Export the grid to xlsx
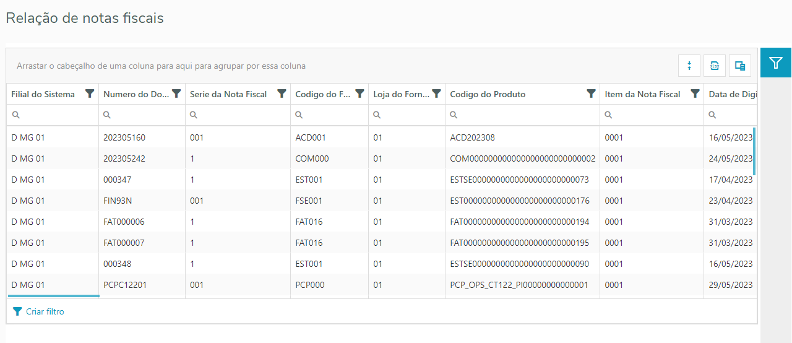 pyautogui.click(x=715, y=66)
